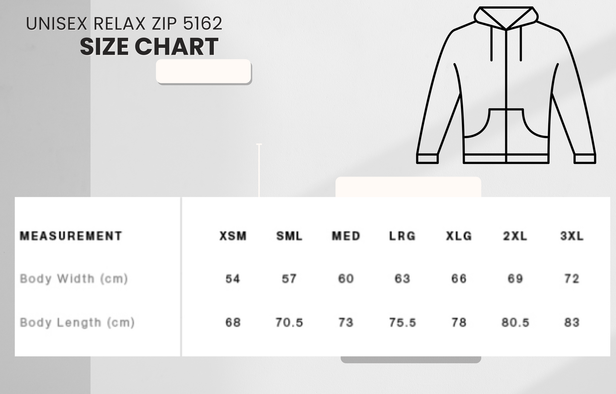The image size is (616, 394).
Task: Select the XLG size column header
Action: tap(459, 236)
